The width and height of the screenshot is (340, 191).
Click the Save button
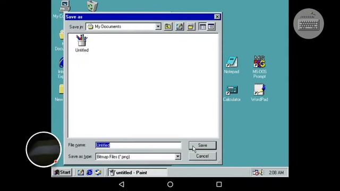click(x=202, y=145)
